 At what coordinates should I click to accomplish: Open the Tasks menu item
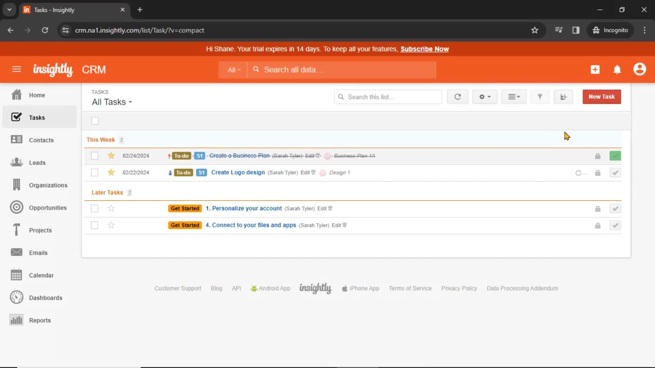coord(37,117)
